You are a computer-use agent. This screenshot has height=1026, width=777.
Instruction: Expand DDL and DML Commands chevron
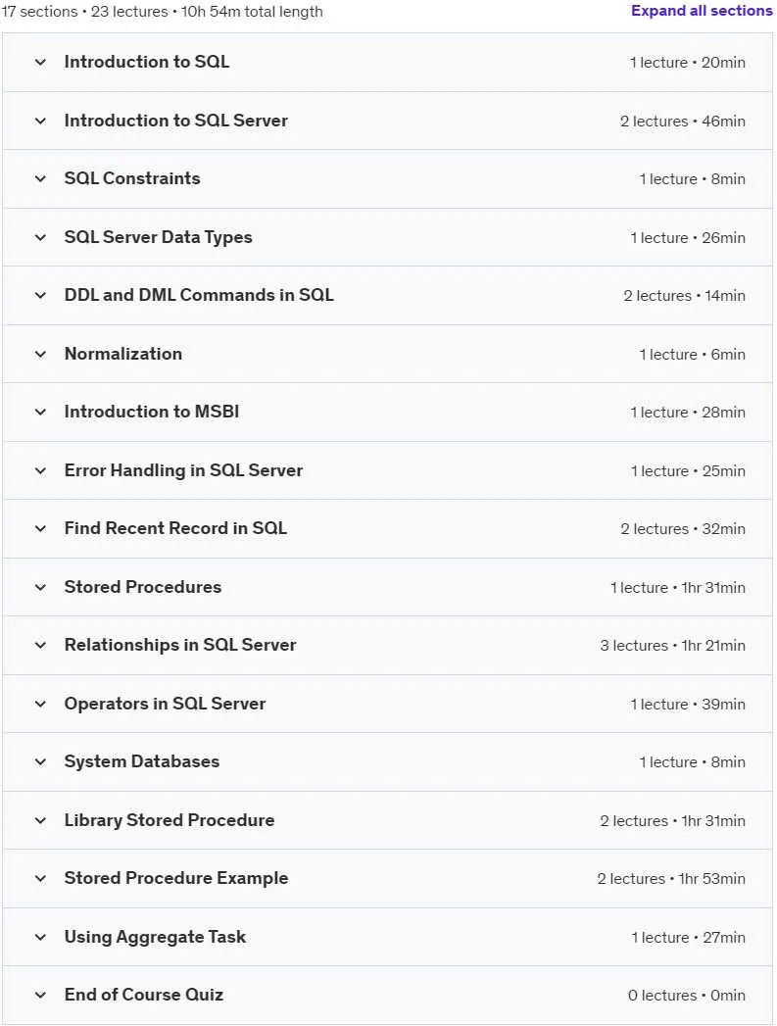coord(40,295)
